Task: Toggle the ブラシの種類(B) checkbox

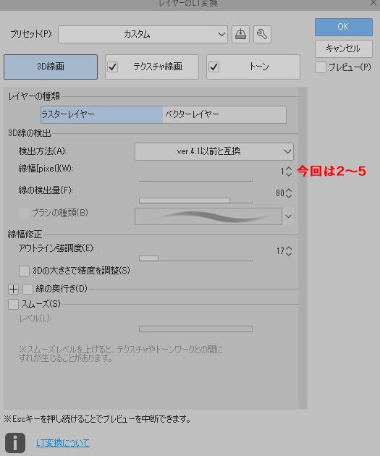Action: coord(24,213)
